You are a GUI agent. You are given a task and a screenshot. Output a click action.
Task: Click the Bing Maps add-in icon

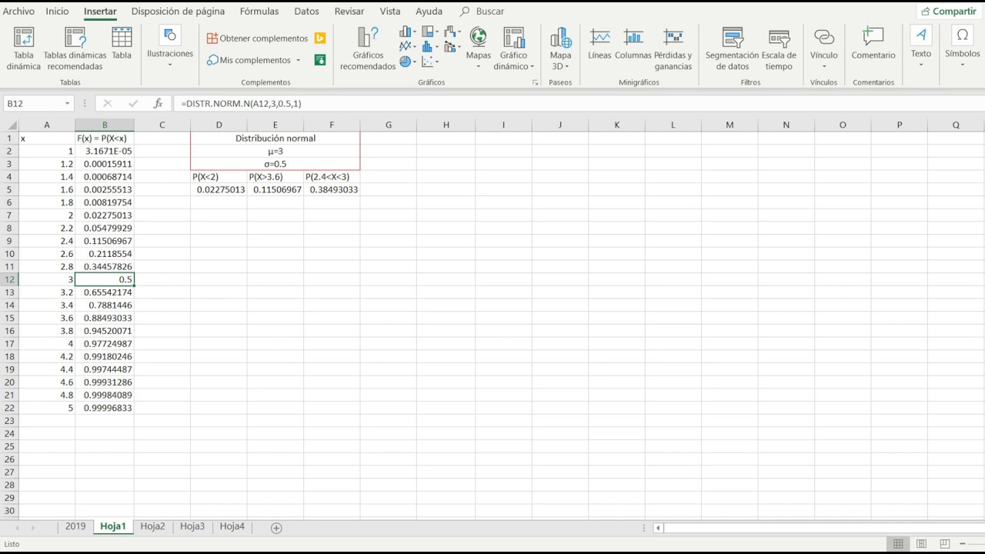point(320,38)
